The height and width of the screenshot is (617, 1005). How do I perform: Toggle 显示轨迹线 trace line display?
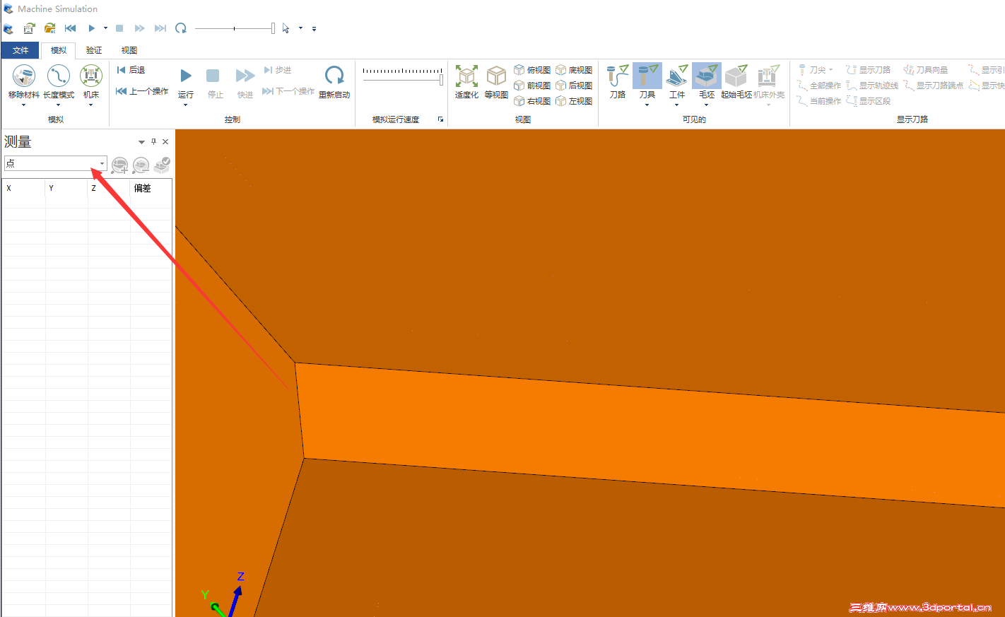872,86
